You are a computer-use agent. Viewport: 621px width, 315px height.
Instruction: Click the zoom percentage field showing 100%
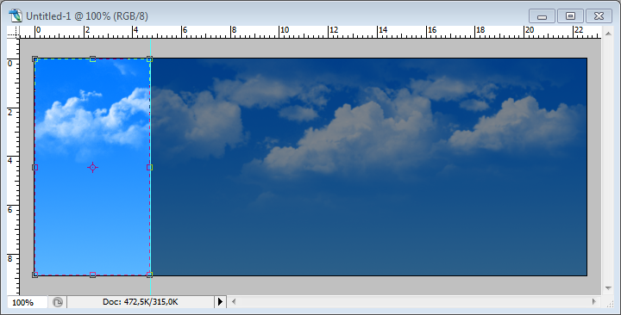click(x=27, y=302)
